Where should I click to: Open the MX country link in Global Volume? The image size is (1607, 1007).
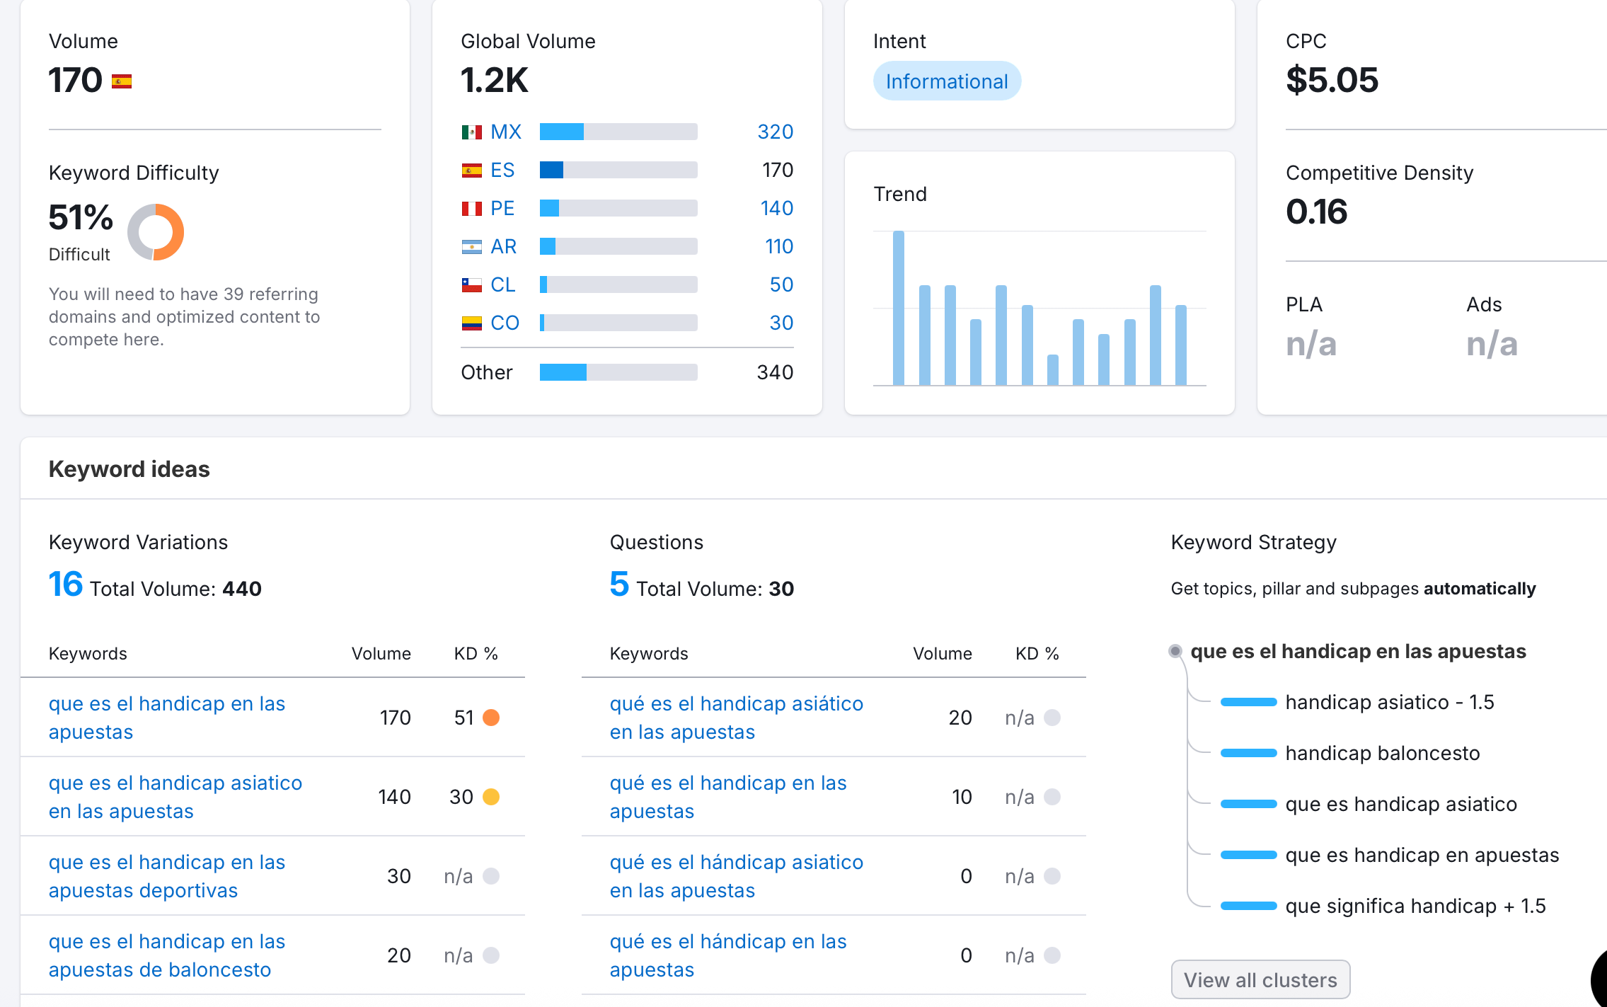pos(505,132)
